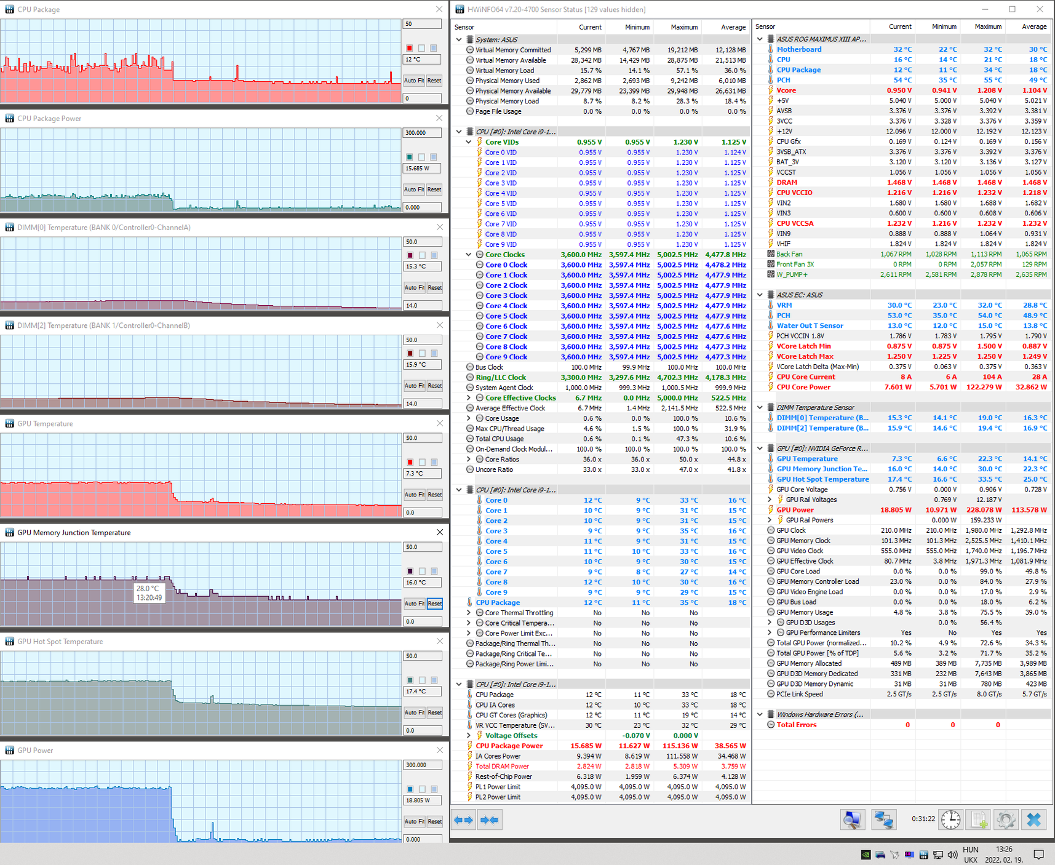Click Auto Fit in GPU Hot Spot graph
This screenshot has height=865, width=1055.
coord(413,712)
